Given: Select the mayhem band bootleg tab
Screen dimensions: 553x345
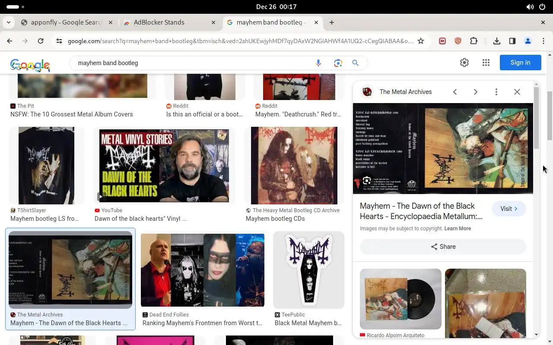Looking at the screenshot, I should point(273,22).
